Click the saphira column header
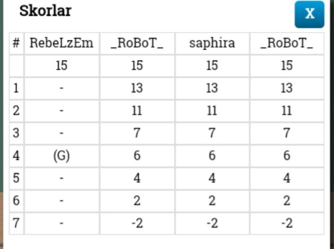Viewport: 334px width, 249px height. [x=212, y=43]
